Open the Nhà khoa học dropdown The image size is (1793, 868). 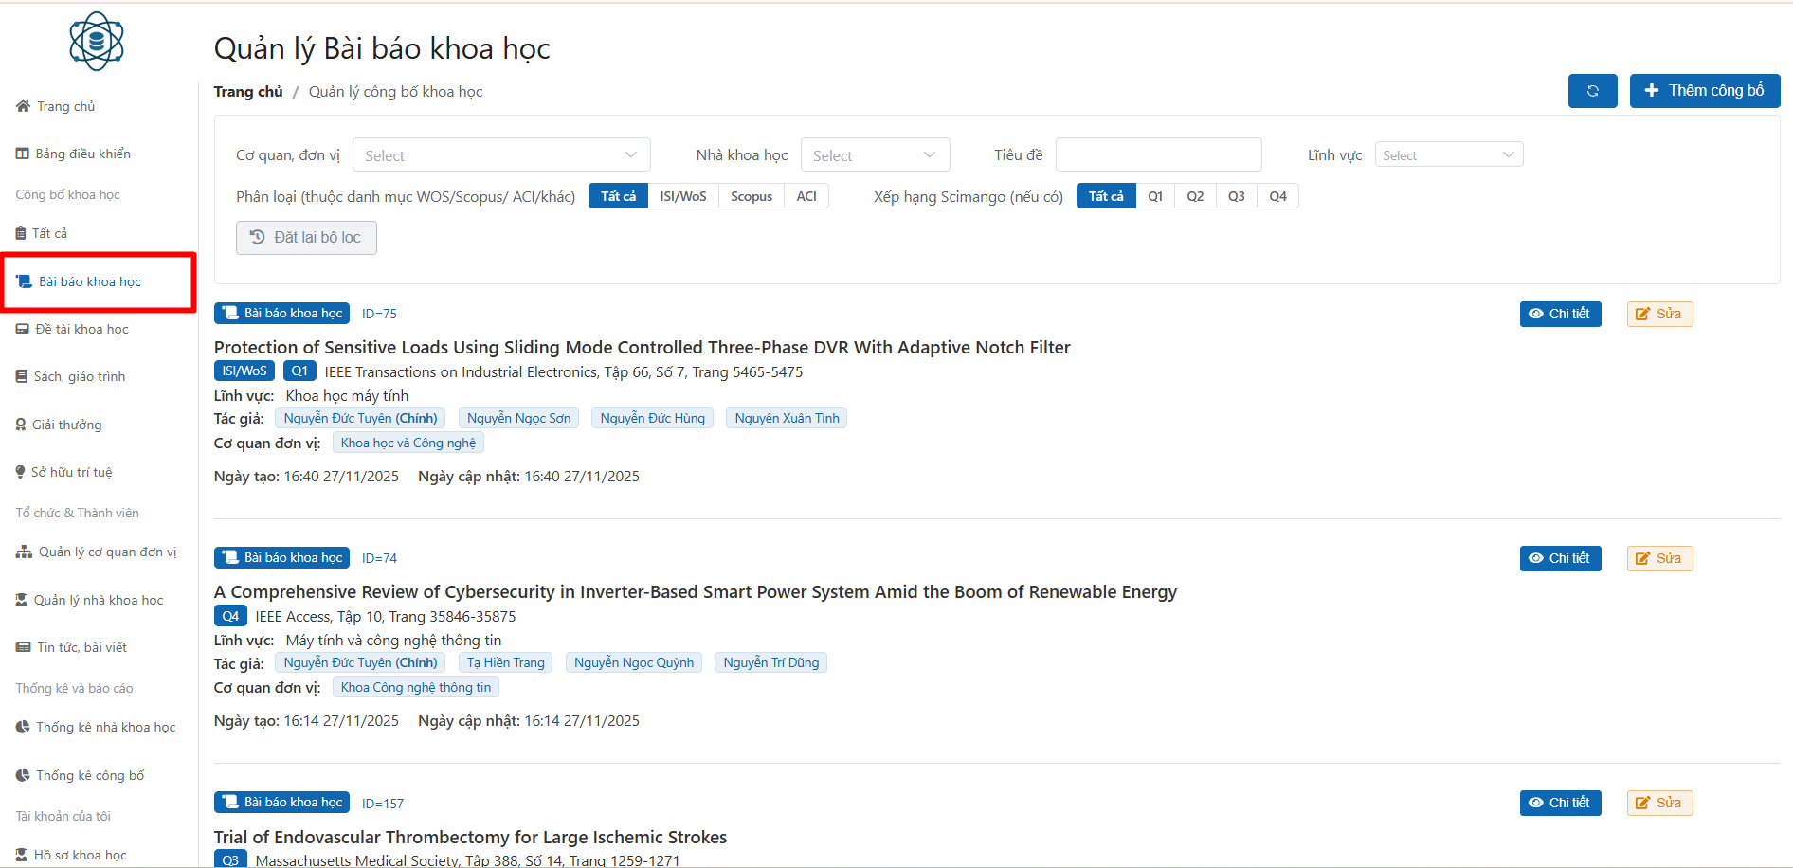[x=874, y=155]
